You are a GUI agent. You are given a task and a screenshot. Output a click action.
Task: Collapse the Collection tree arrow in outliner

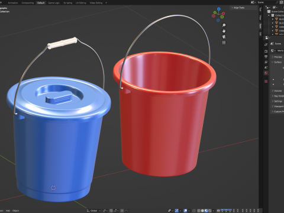269,15
